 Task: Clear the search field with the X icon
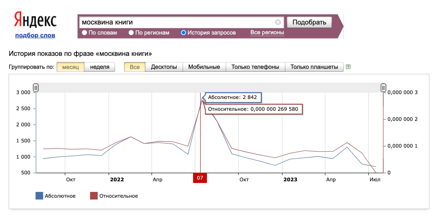point(278,22)
